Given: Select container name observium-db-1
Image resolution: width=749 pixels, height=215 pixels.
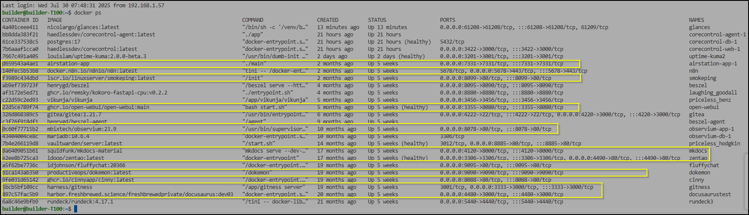Looking at the screenshot, I should (710, 136).
